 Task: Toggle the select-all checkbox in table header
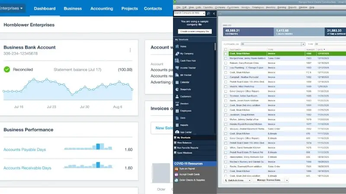click(x=226, y=50)
